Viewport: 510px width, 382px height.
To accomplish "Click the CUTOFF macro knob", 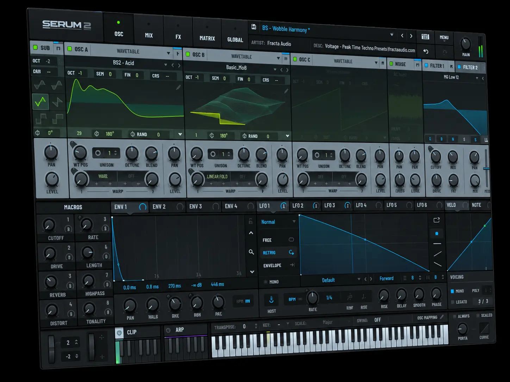I will point(49,225).
